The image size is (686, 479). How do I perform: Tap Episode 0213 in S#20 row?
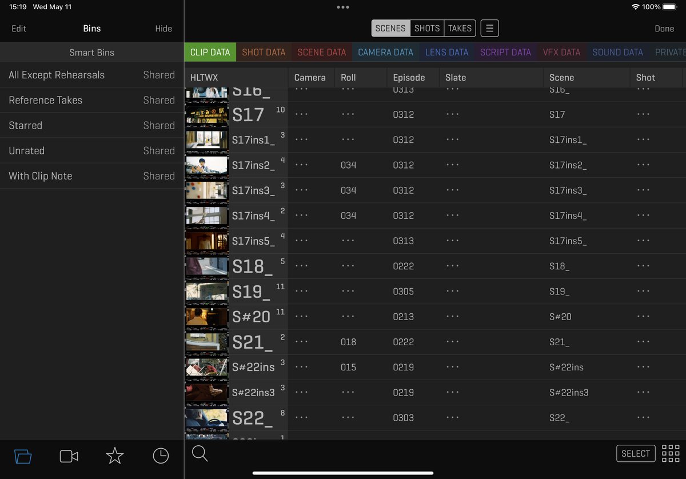point(403,316)
